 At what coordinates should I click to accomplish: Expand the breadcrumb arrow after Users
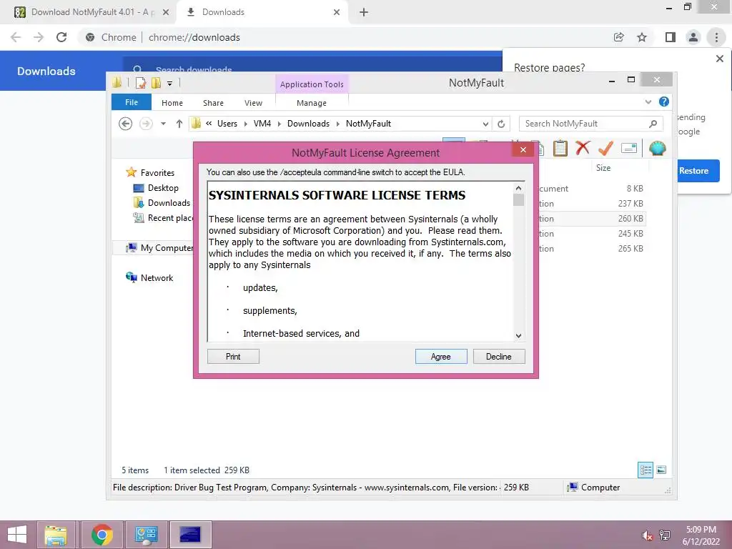coord(246,124)
